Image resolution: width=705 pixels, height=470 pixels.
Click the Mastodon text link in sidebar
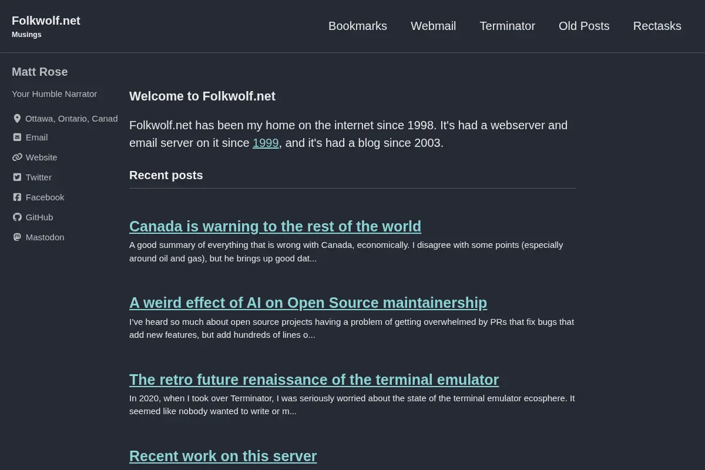45,237
